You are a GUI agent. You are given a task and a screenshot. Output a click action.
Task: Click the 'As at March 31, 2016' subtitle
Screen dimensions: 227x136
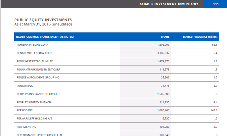pos(43,24)
